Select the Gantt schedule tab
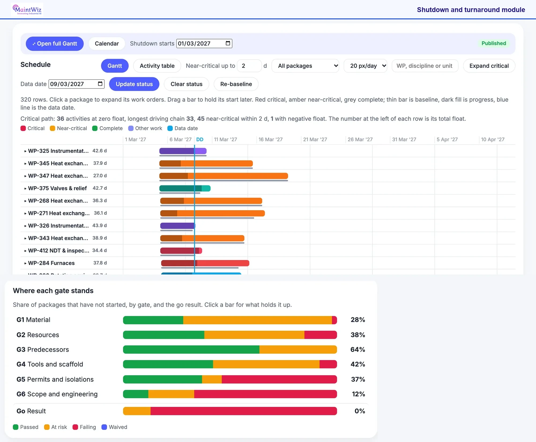The image size is (536, 442). coord(115,66)
